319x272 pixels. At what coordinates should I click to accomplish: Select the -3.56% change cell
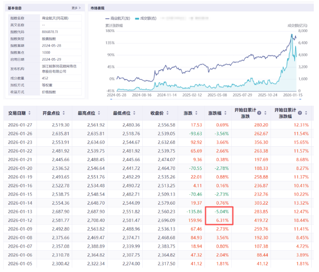tap(222, 134)
